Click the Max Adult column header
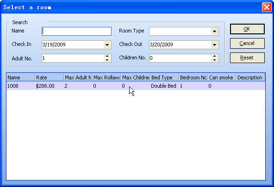 tap(78, 77)
